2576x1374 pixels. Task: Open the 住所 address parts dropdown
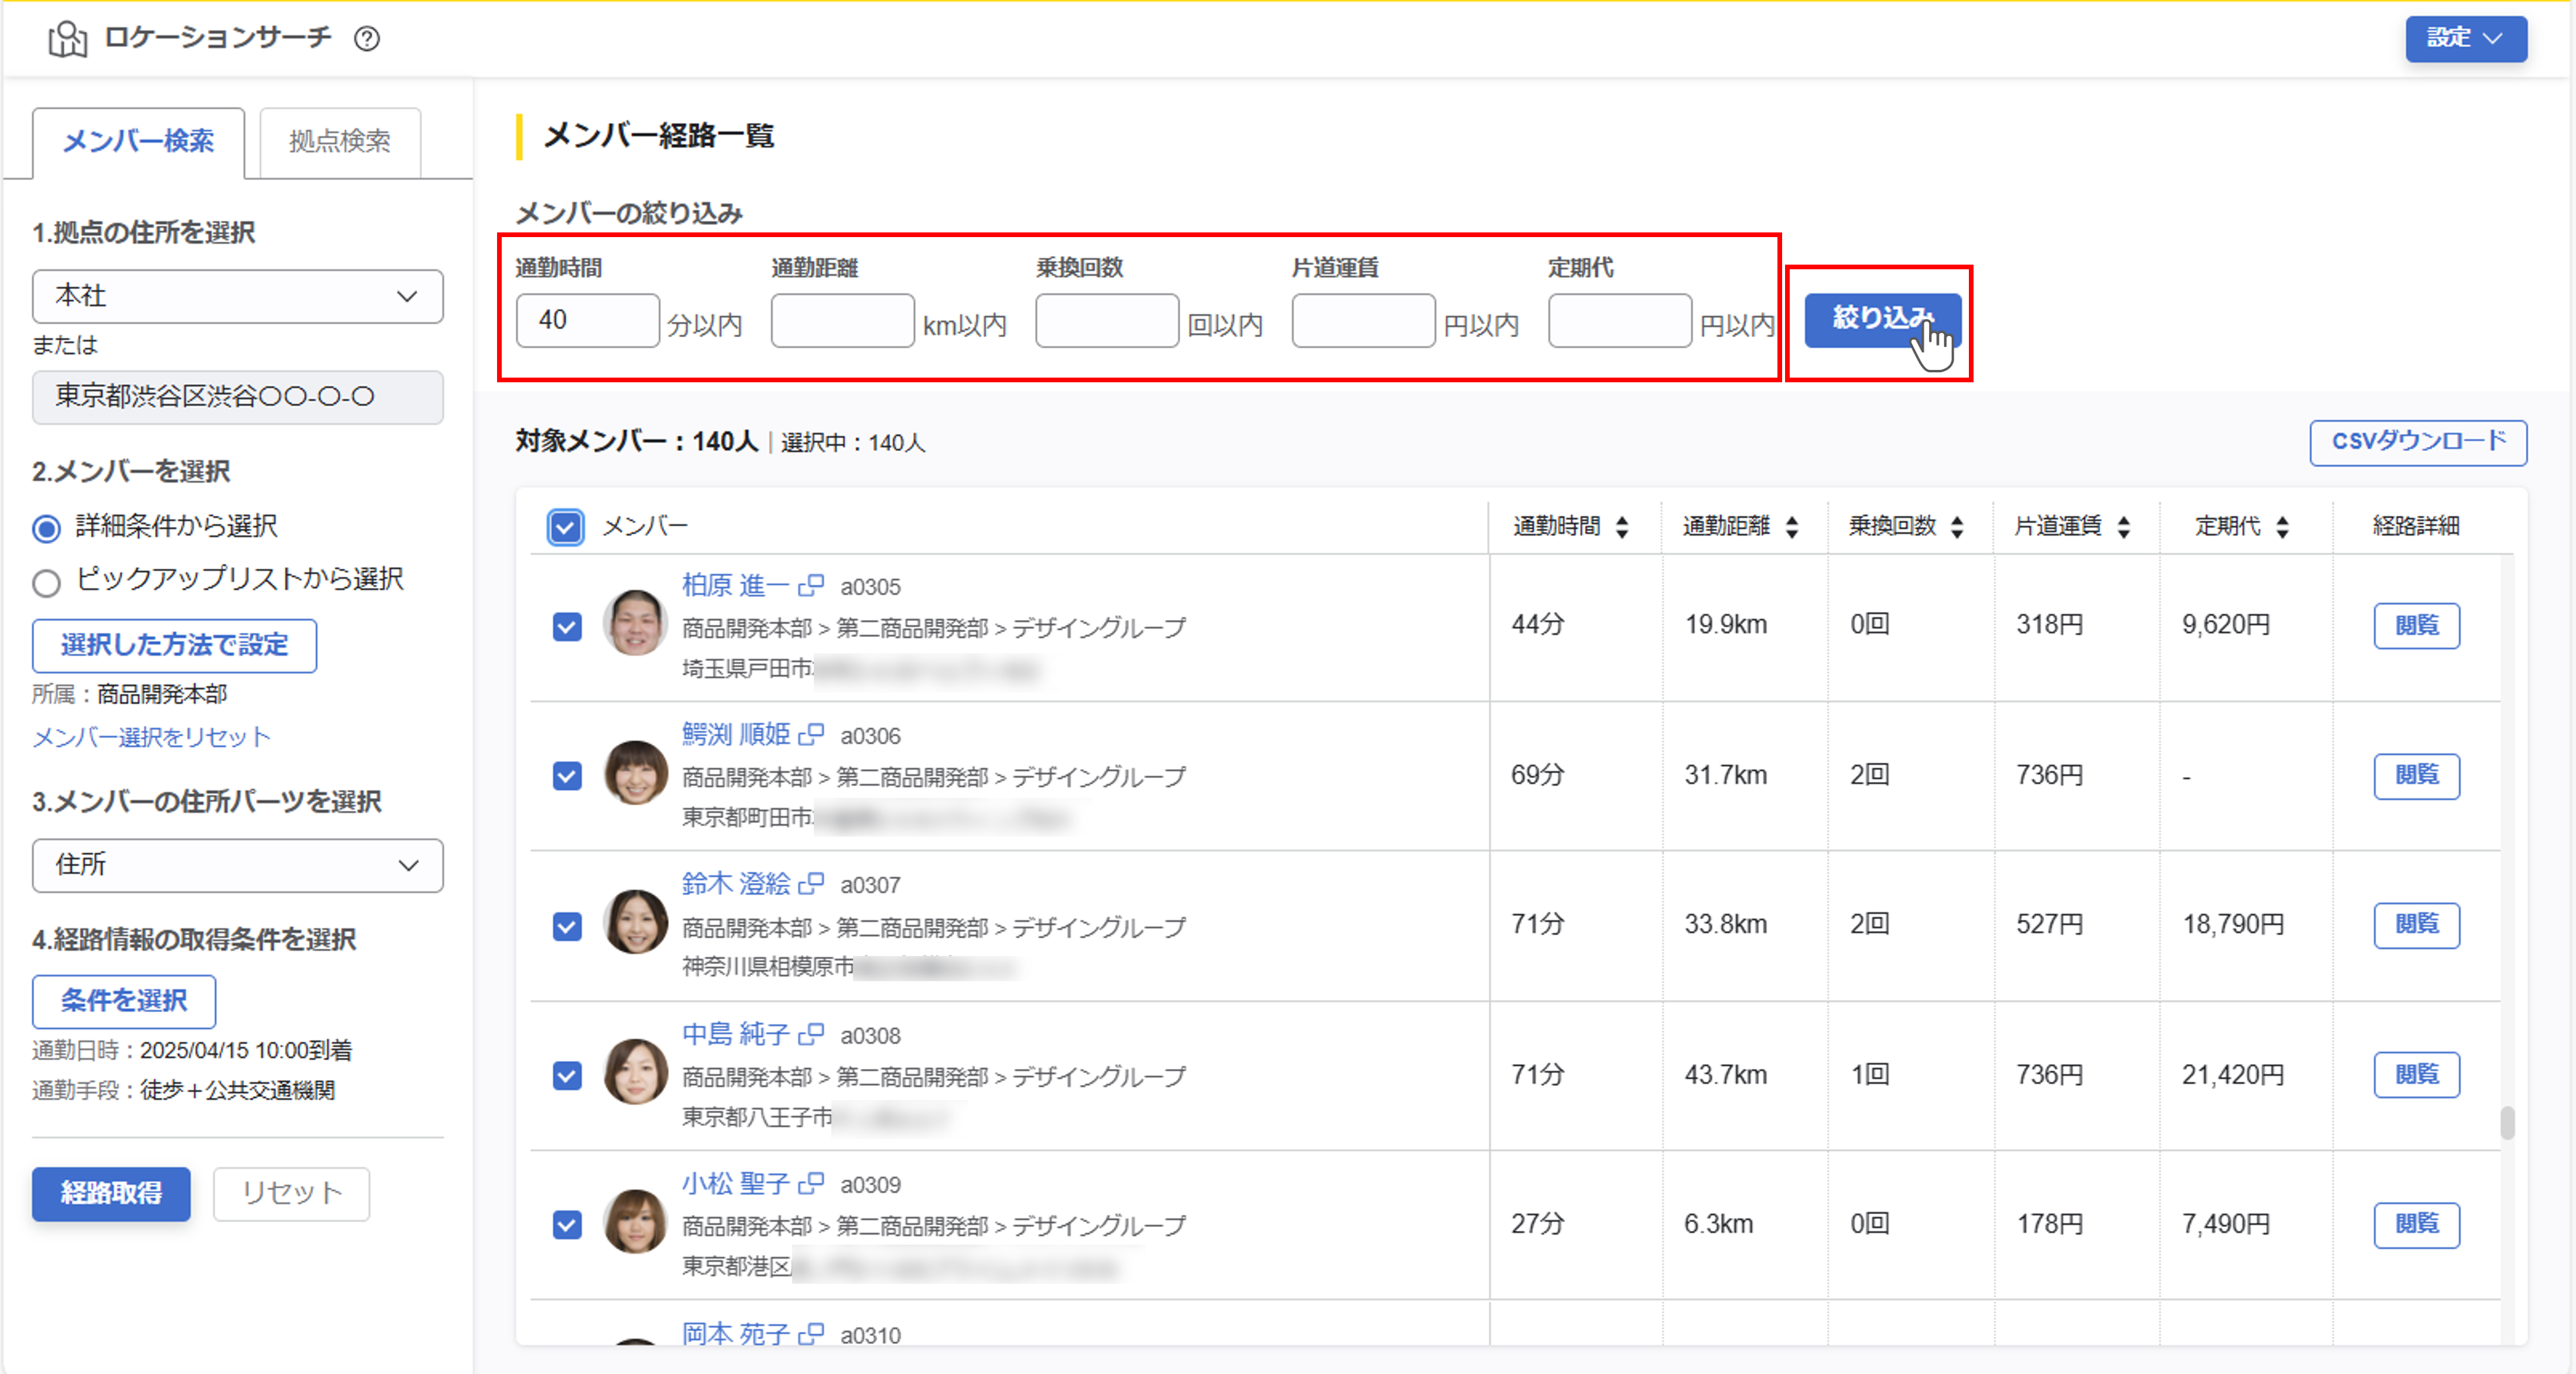(x=237, y=865)
